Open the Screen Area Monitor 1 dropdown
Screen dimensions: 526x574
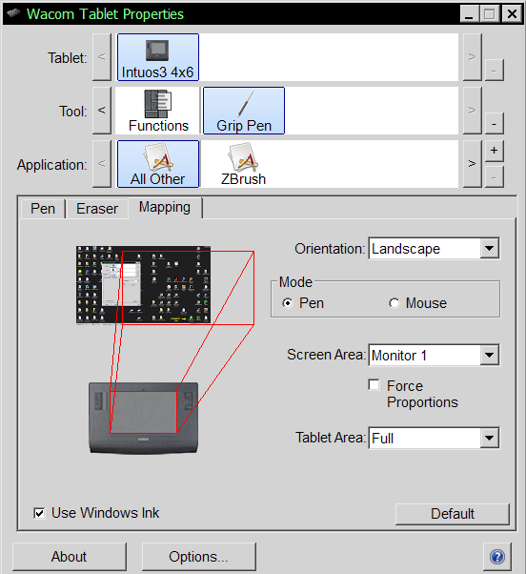434,355
